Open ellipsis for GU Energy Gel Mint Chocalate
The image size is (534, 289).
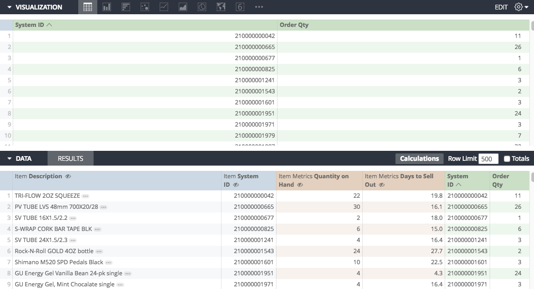point(120,285)
